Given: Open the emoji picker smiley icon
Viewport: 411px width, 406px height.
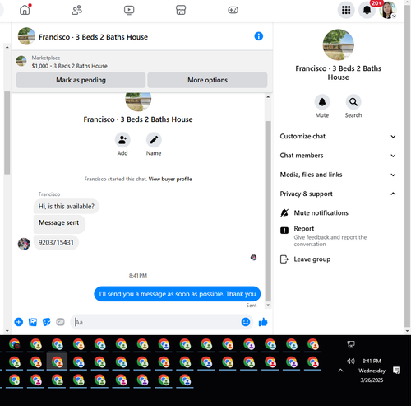Looking at the screenshot, I should [x=246, y=322].
